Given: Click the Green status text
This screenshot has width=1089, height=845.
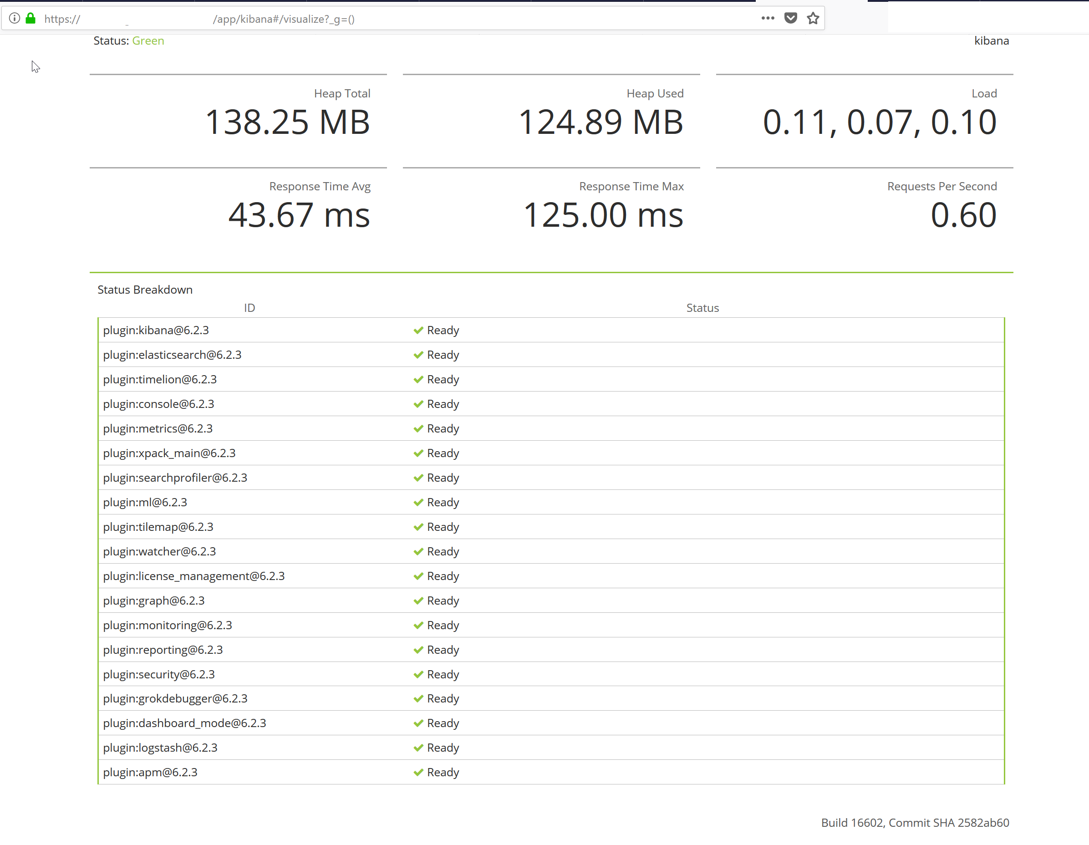Looking at the screenshot, I should point(148,41).
